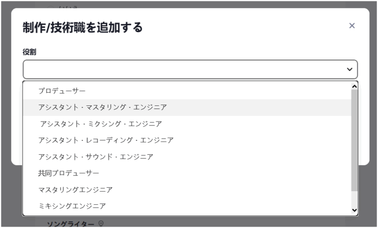The height and width of the screenshot is (228, 378).
Task: Select the 共同プロデューサー role
Action: point(69,173)
